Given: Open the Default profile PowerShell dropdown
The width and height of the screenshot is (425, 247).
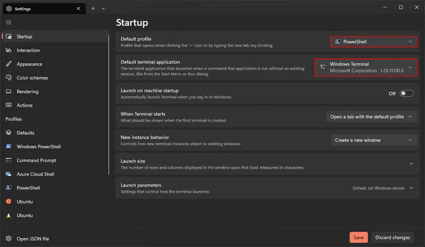Looking at the screenshot, I should click(373, 42).
